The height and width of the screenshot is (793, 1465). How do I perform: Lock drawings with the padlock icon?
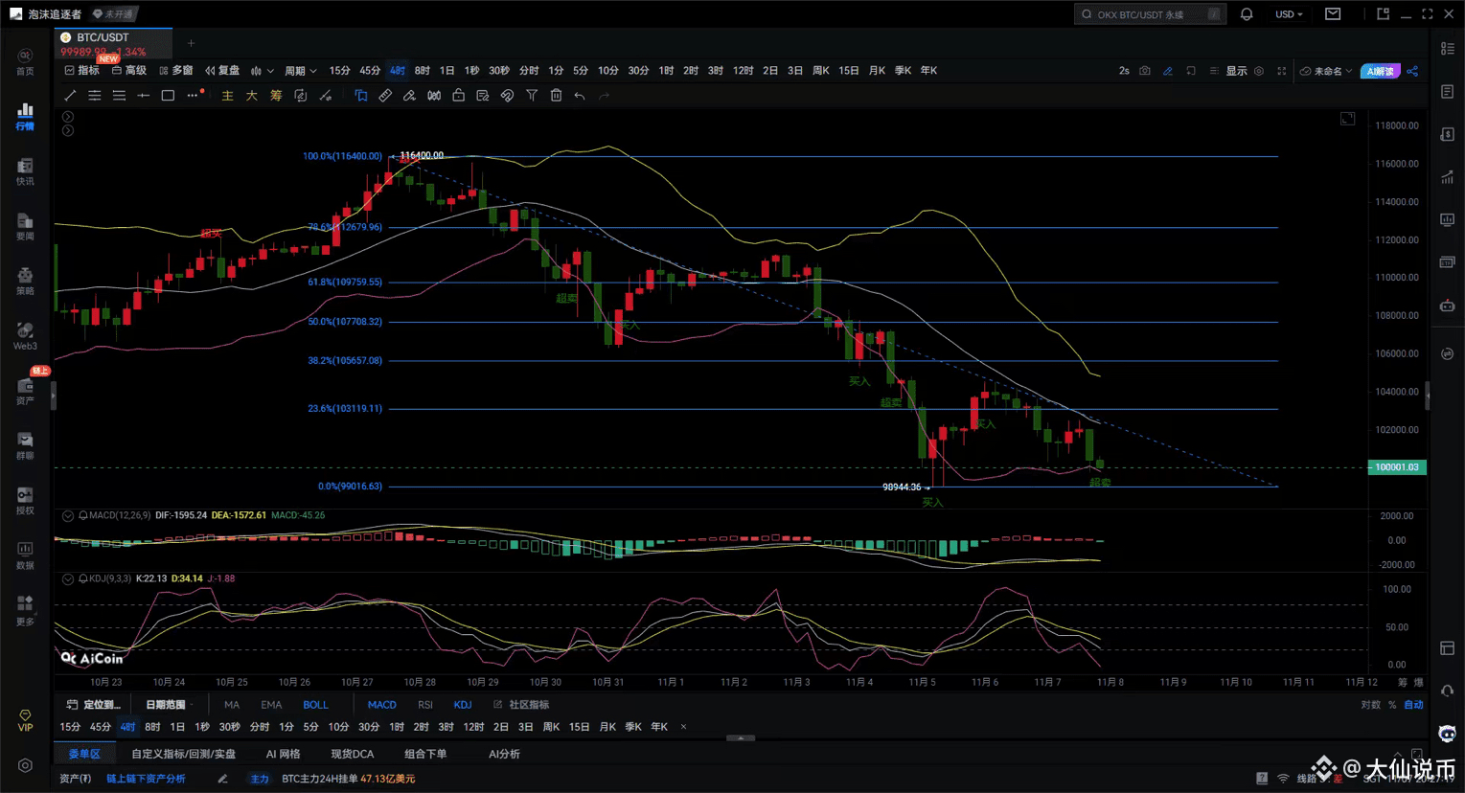click(458, 96)
